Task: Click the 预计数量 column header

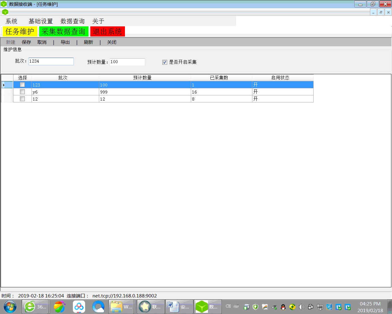Action: pyautogui.click(x=142, y=78)
